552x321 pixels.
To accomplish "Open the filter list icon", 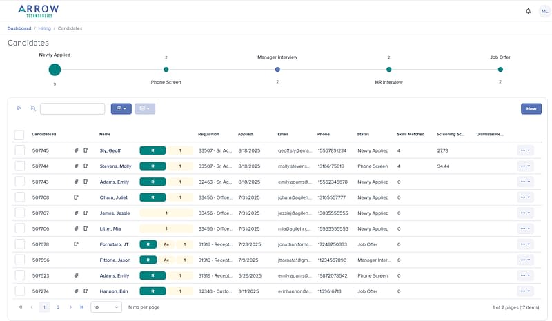I will (19, 108).
